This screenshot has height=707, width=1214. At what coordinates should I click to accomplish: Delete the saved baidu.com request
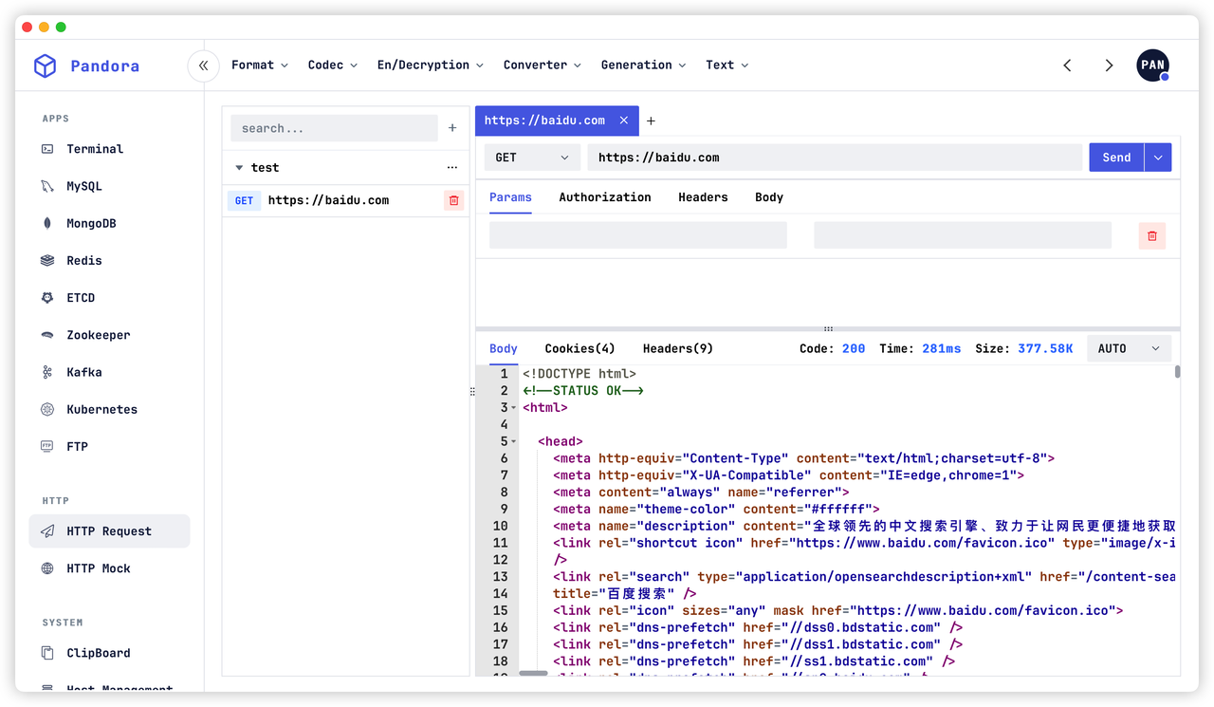[453, 200]
